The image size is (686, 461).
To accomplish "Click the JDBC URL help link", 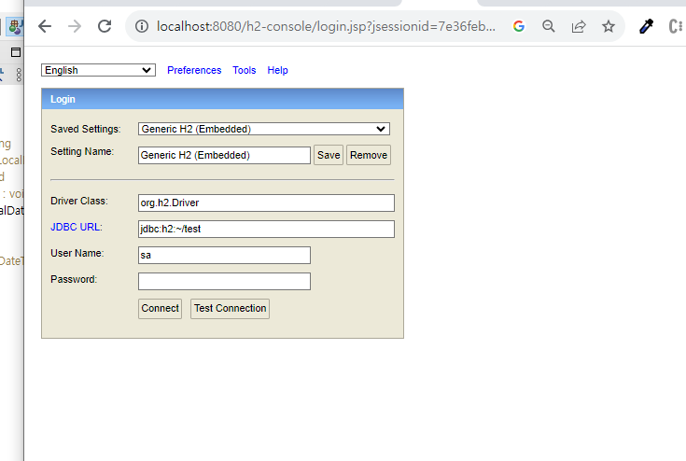I will pyautogui.click(x=76, y=227).
